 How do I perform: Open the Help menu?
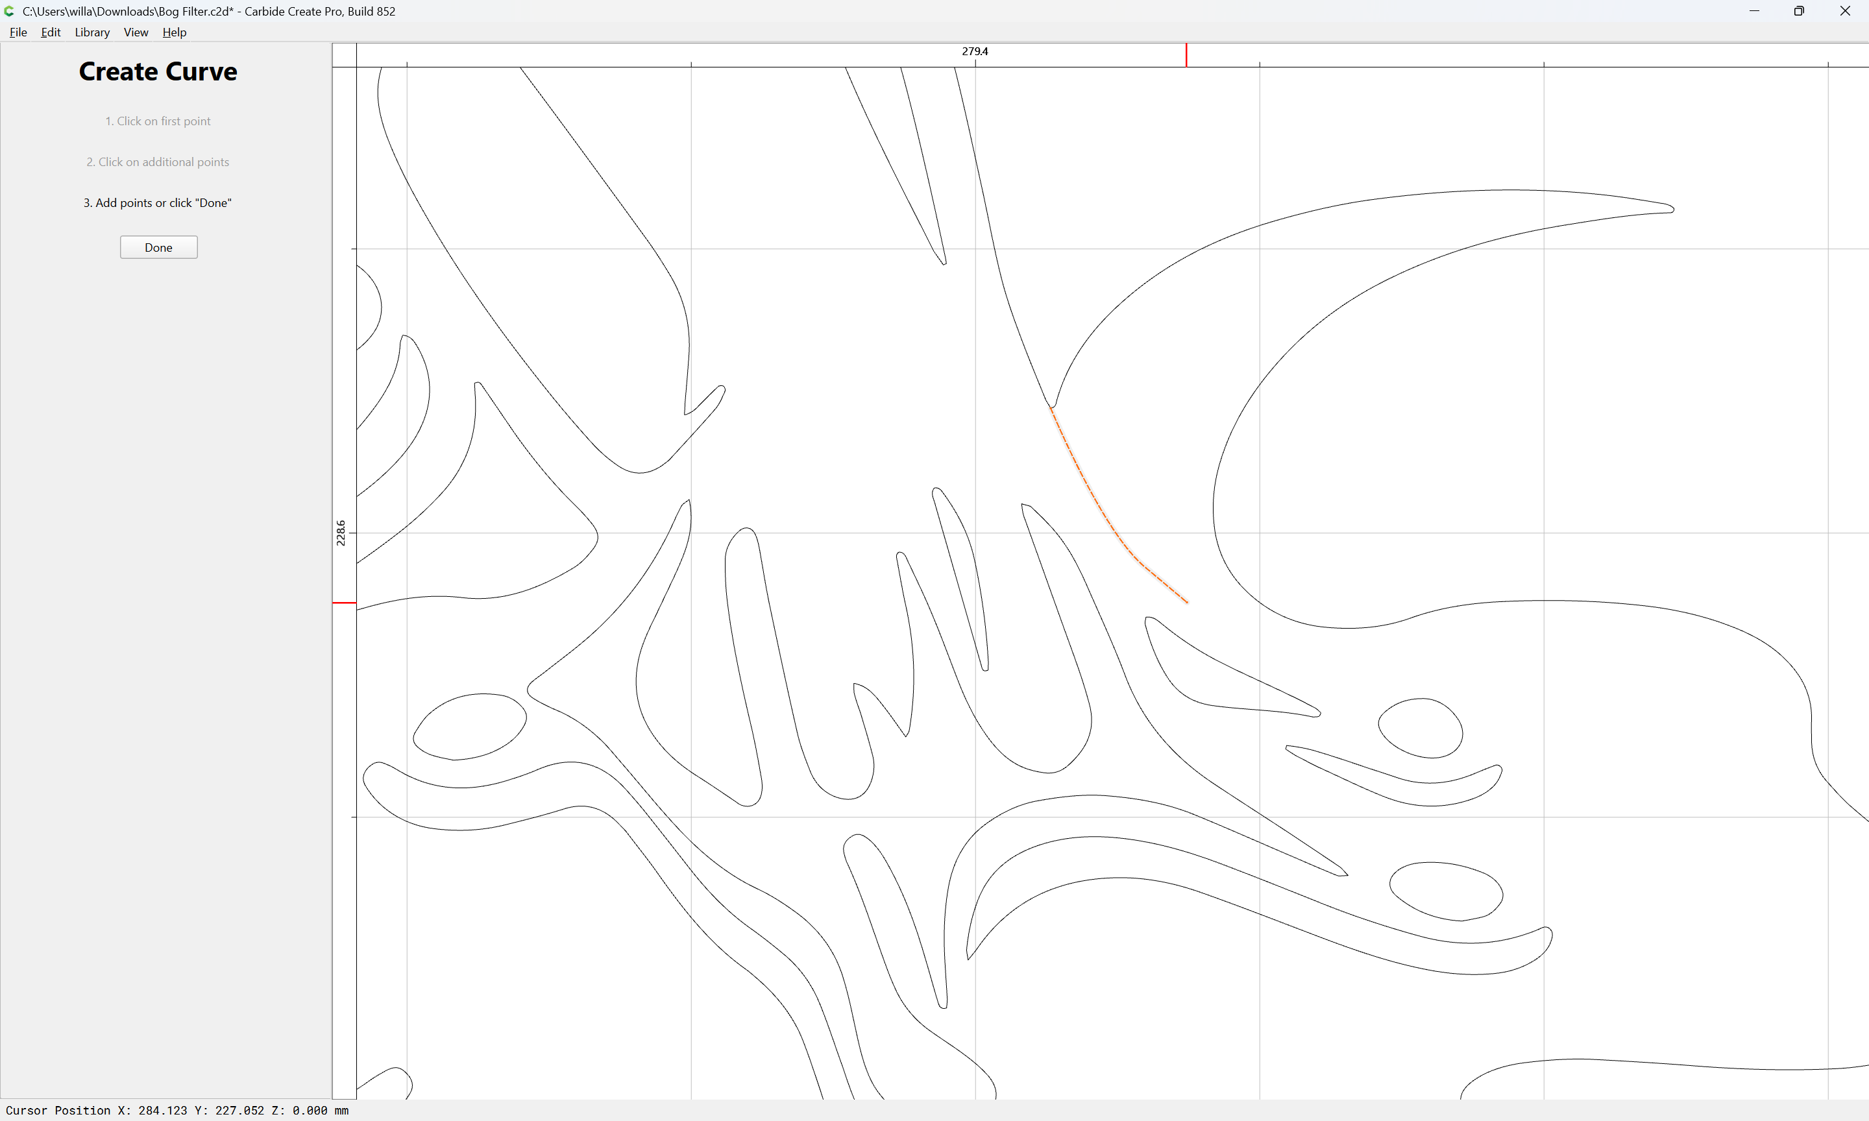click(175, 32)
